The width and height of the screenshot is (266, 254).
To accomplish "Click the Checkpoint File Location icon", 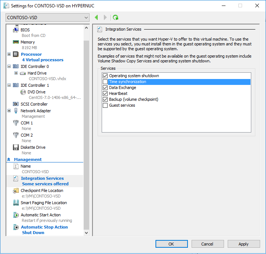I will coord(16,190).
